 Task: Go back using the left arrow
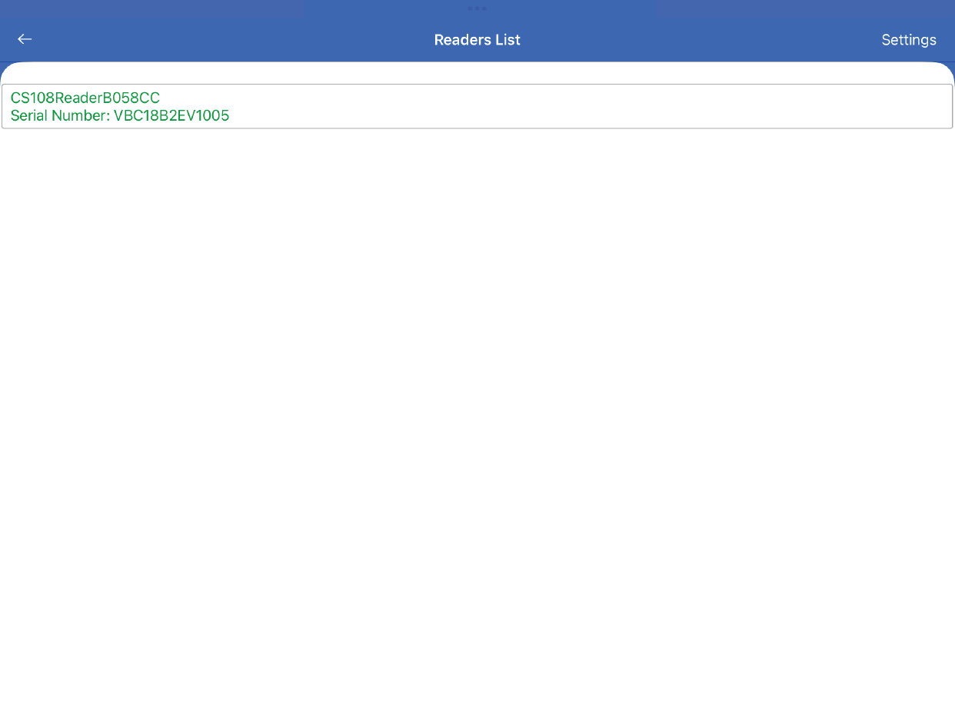[x=25, y=39]
